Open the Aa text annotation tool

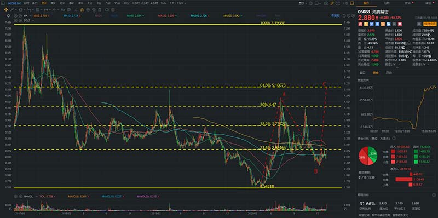(x=63, y=10)
